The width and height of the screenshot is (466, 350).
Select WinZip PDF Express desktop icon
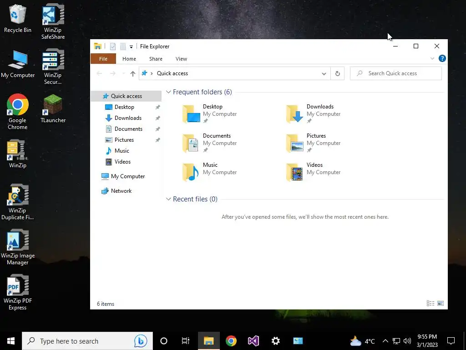pyautogui.click(x=18, y=292)
